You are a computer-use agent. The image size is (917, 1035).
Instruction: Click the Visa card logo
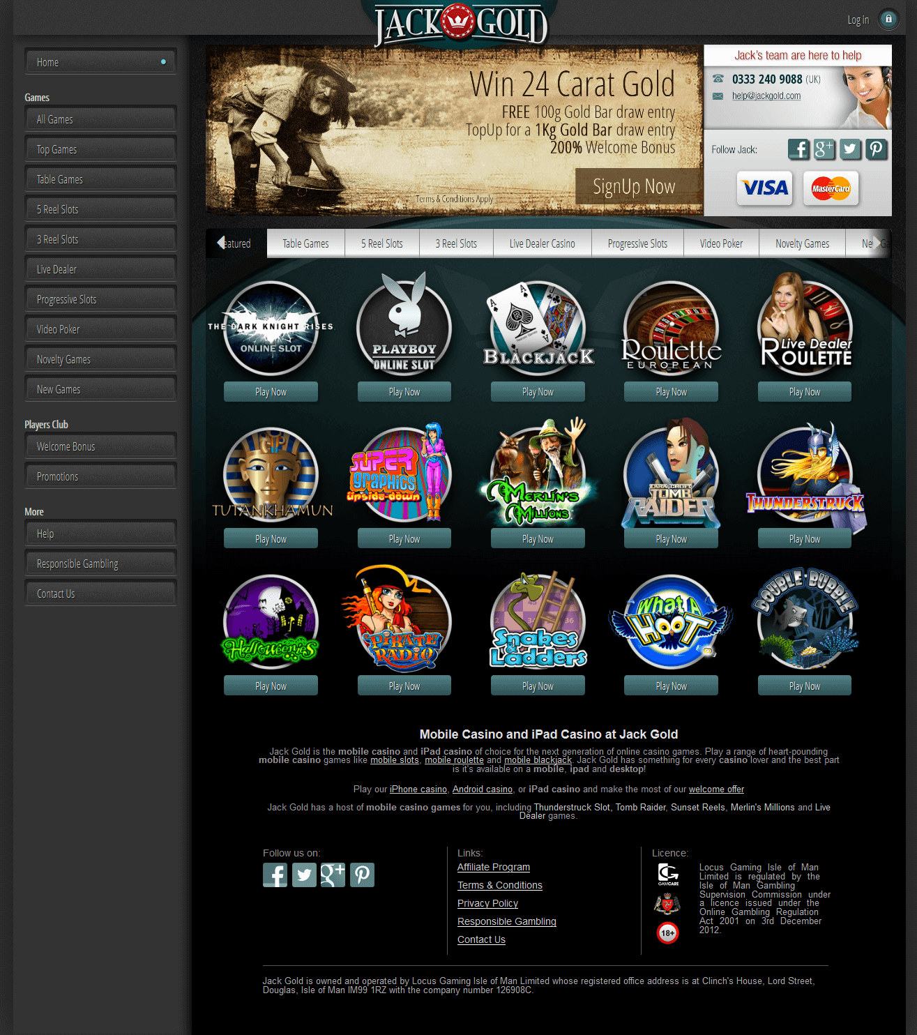[765, 188]
